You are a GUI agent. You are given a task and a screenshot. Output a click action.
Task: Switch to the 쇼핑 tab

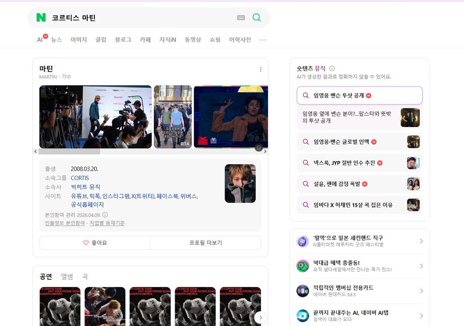point(215,40)
